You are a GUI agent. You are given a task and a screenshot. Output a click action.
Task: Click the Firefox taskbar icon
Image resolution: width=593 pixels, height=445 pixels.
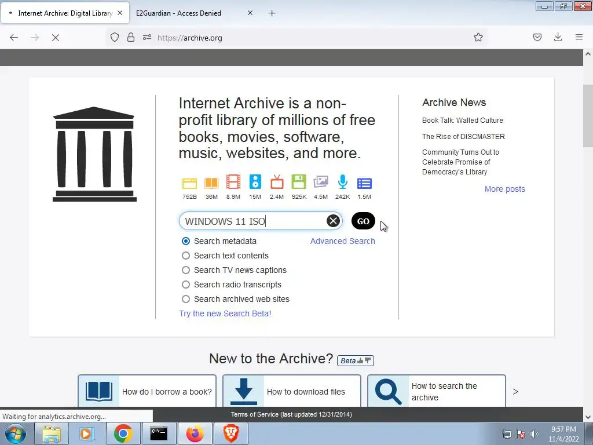click(x=195, y=433)
